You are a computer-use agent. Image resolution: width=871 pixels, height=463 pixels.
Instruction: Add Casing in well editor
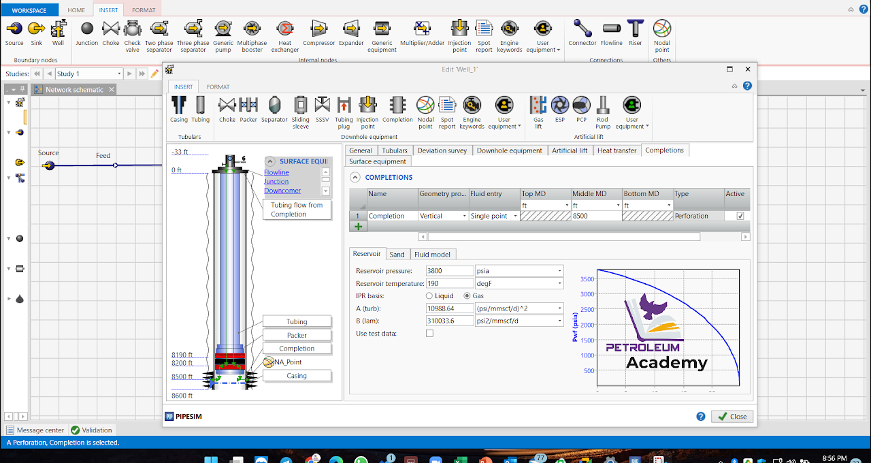(x=179, y=110)
